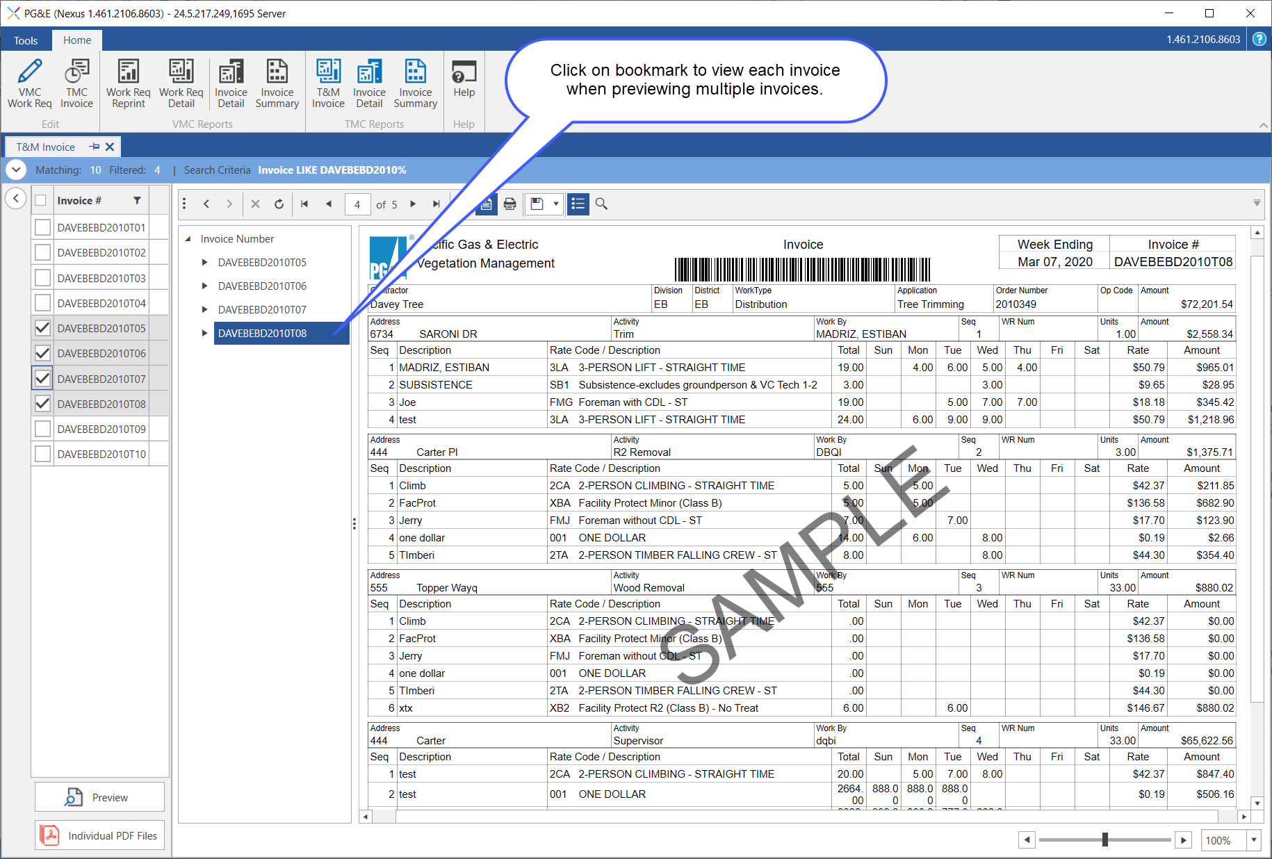Refresh the report preview

(279, 204)
